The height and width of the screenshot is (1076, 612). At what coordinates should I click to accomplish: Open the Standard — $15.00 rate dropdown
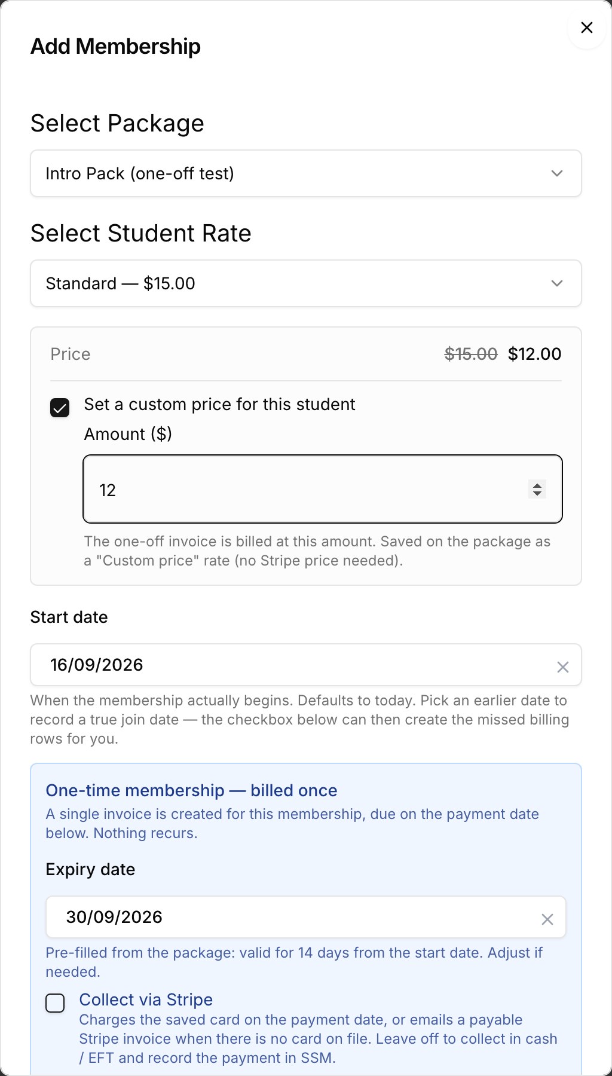point(306,283)
